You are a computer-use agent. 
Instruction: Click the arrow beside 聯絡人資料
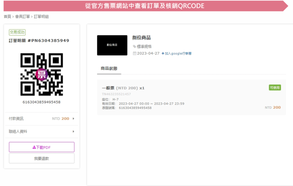73,131
